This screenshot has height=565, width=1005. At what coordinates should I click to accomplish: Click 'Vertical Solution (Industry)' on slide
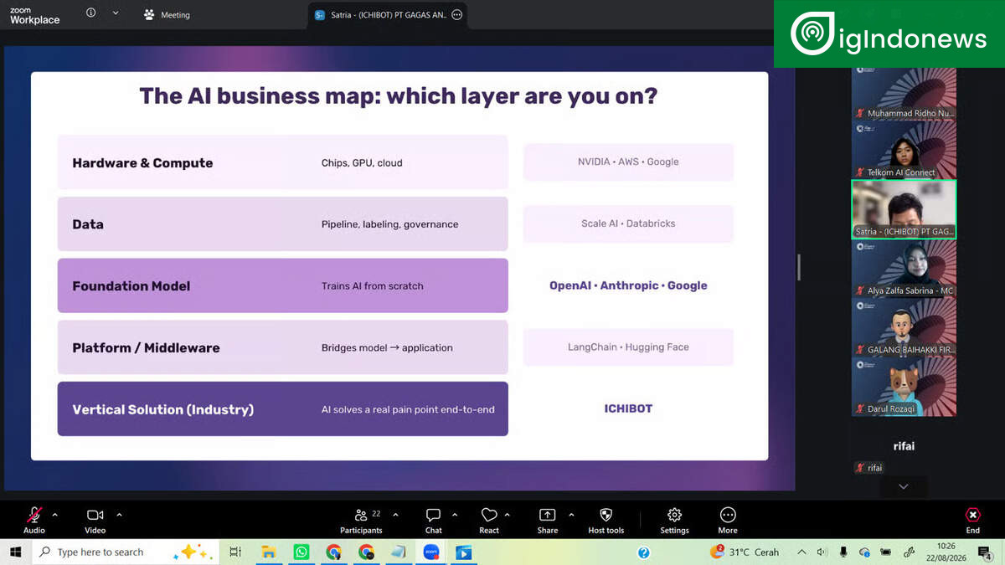(x=162, y=409)
